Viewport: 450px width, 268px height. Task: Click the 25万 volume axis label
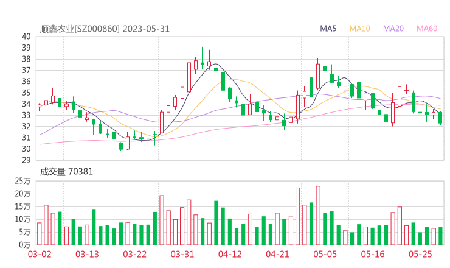tap(23, 181)
